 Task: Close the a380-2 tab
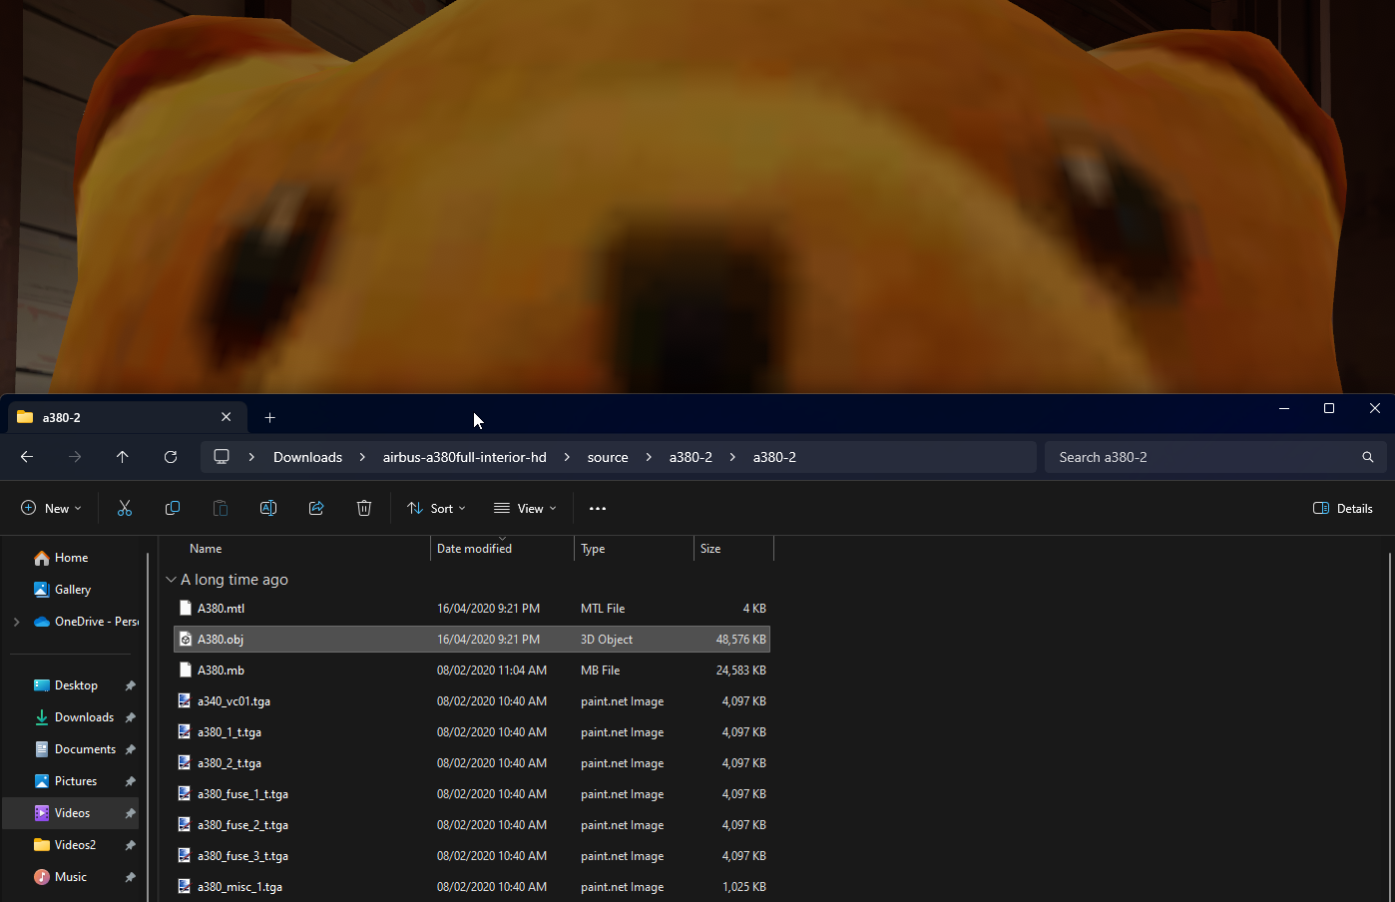coord(227,417)
